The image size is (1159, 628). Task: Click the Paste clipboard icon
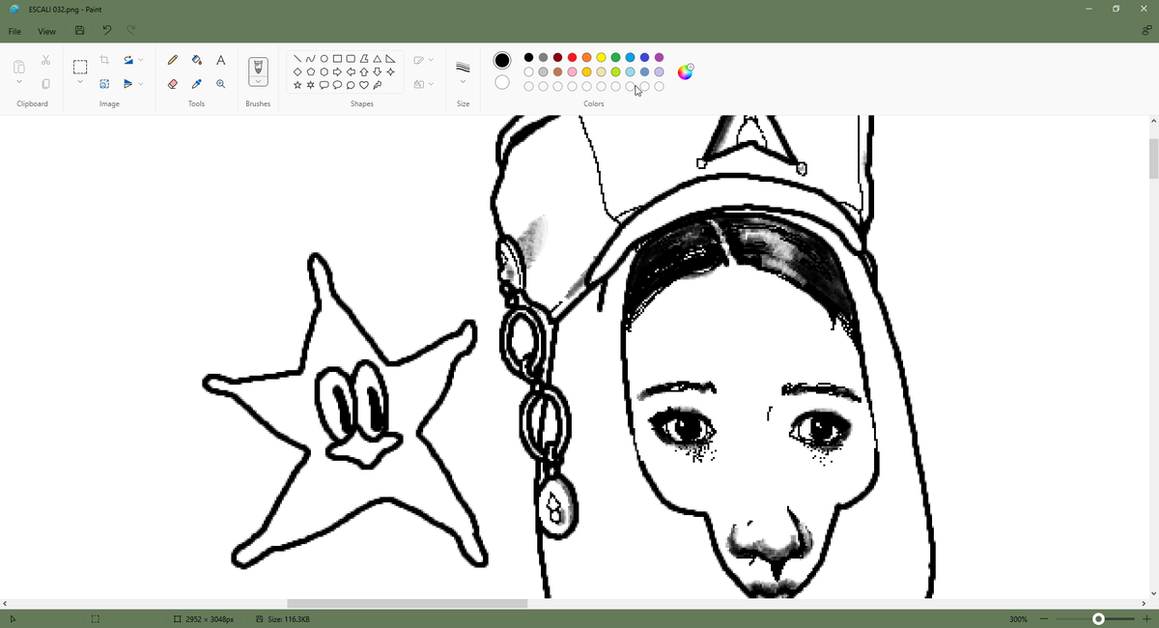point(19,67)
